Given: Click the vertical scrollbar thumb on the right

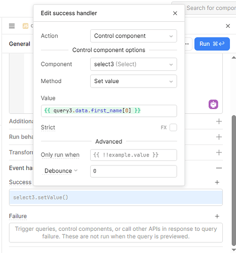Looking at the screenshot, I should tap(234, 181).
